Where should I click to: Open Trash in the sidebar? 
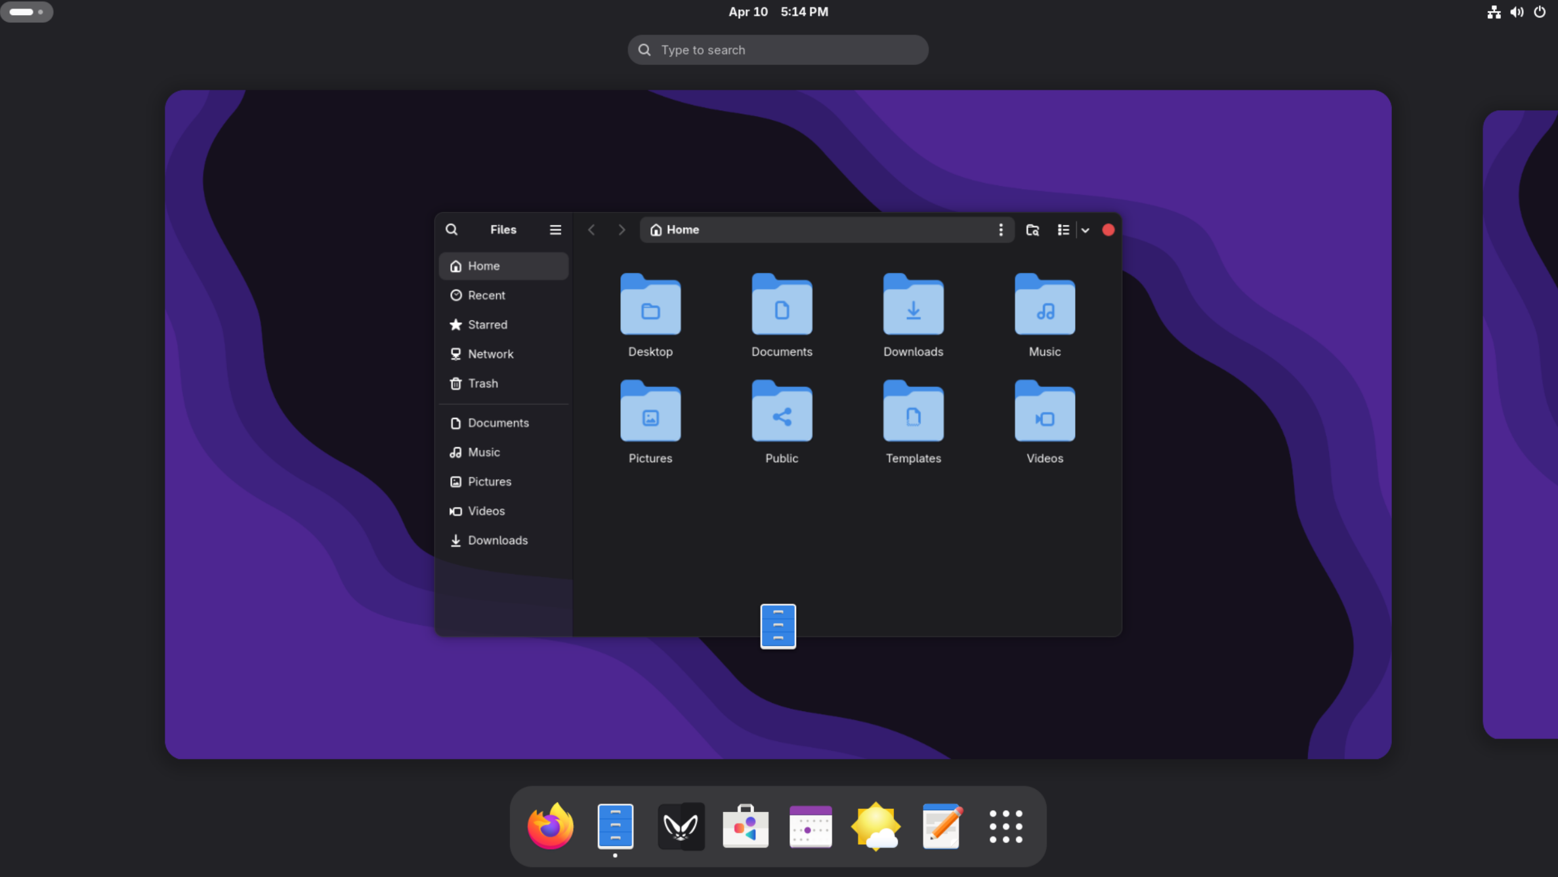tap(503, 383)
